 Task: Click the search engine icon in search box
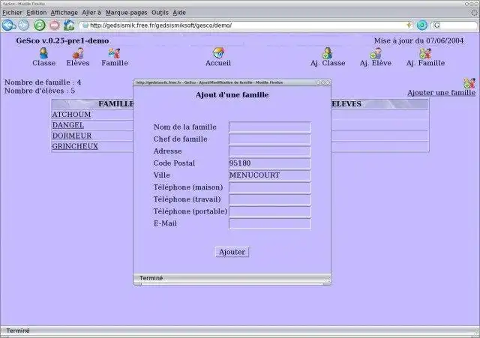tap(436, 25)
